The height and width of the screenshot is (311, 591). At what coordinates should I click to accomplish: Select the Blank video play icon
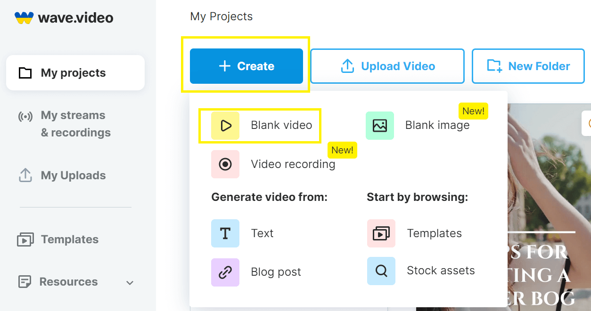coord(225,126)
